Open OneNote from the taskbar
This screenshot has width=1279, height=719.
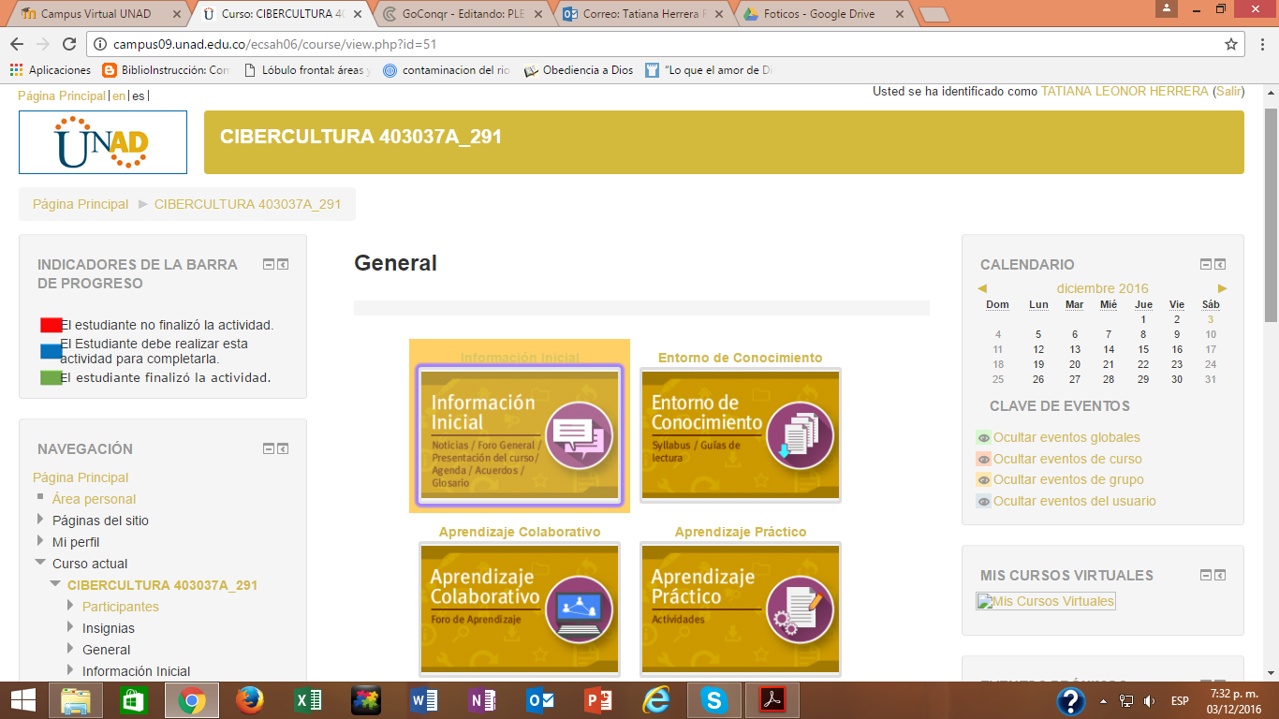point(482,700)
